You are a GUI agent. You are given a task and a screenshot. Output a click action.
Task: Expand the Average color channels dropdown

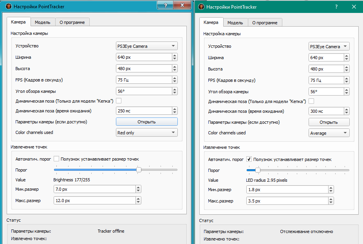click(329, 133)
